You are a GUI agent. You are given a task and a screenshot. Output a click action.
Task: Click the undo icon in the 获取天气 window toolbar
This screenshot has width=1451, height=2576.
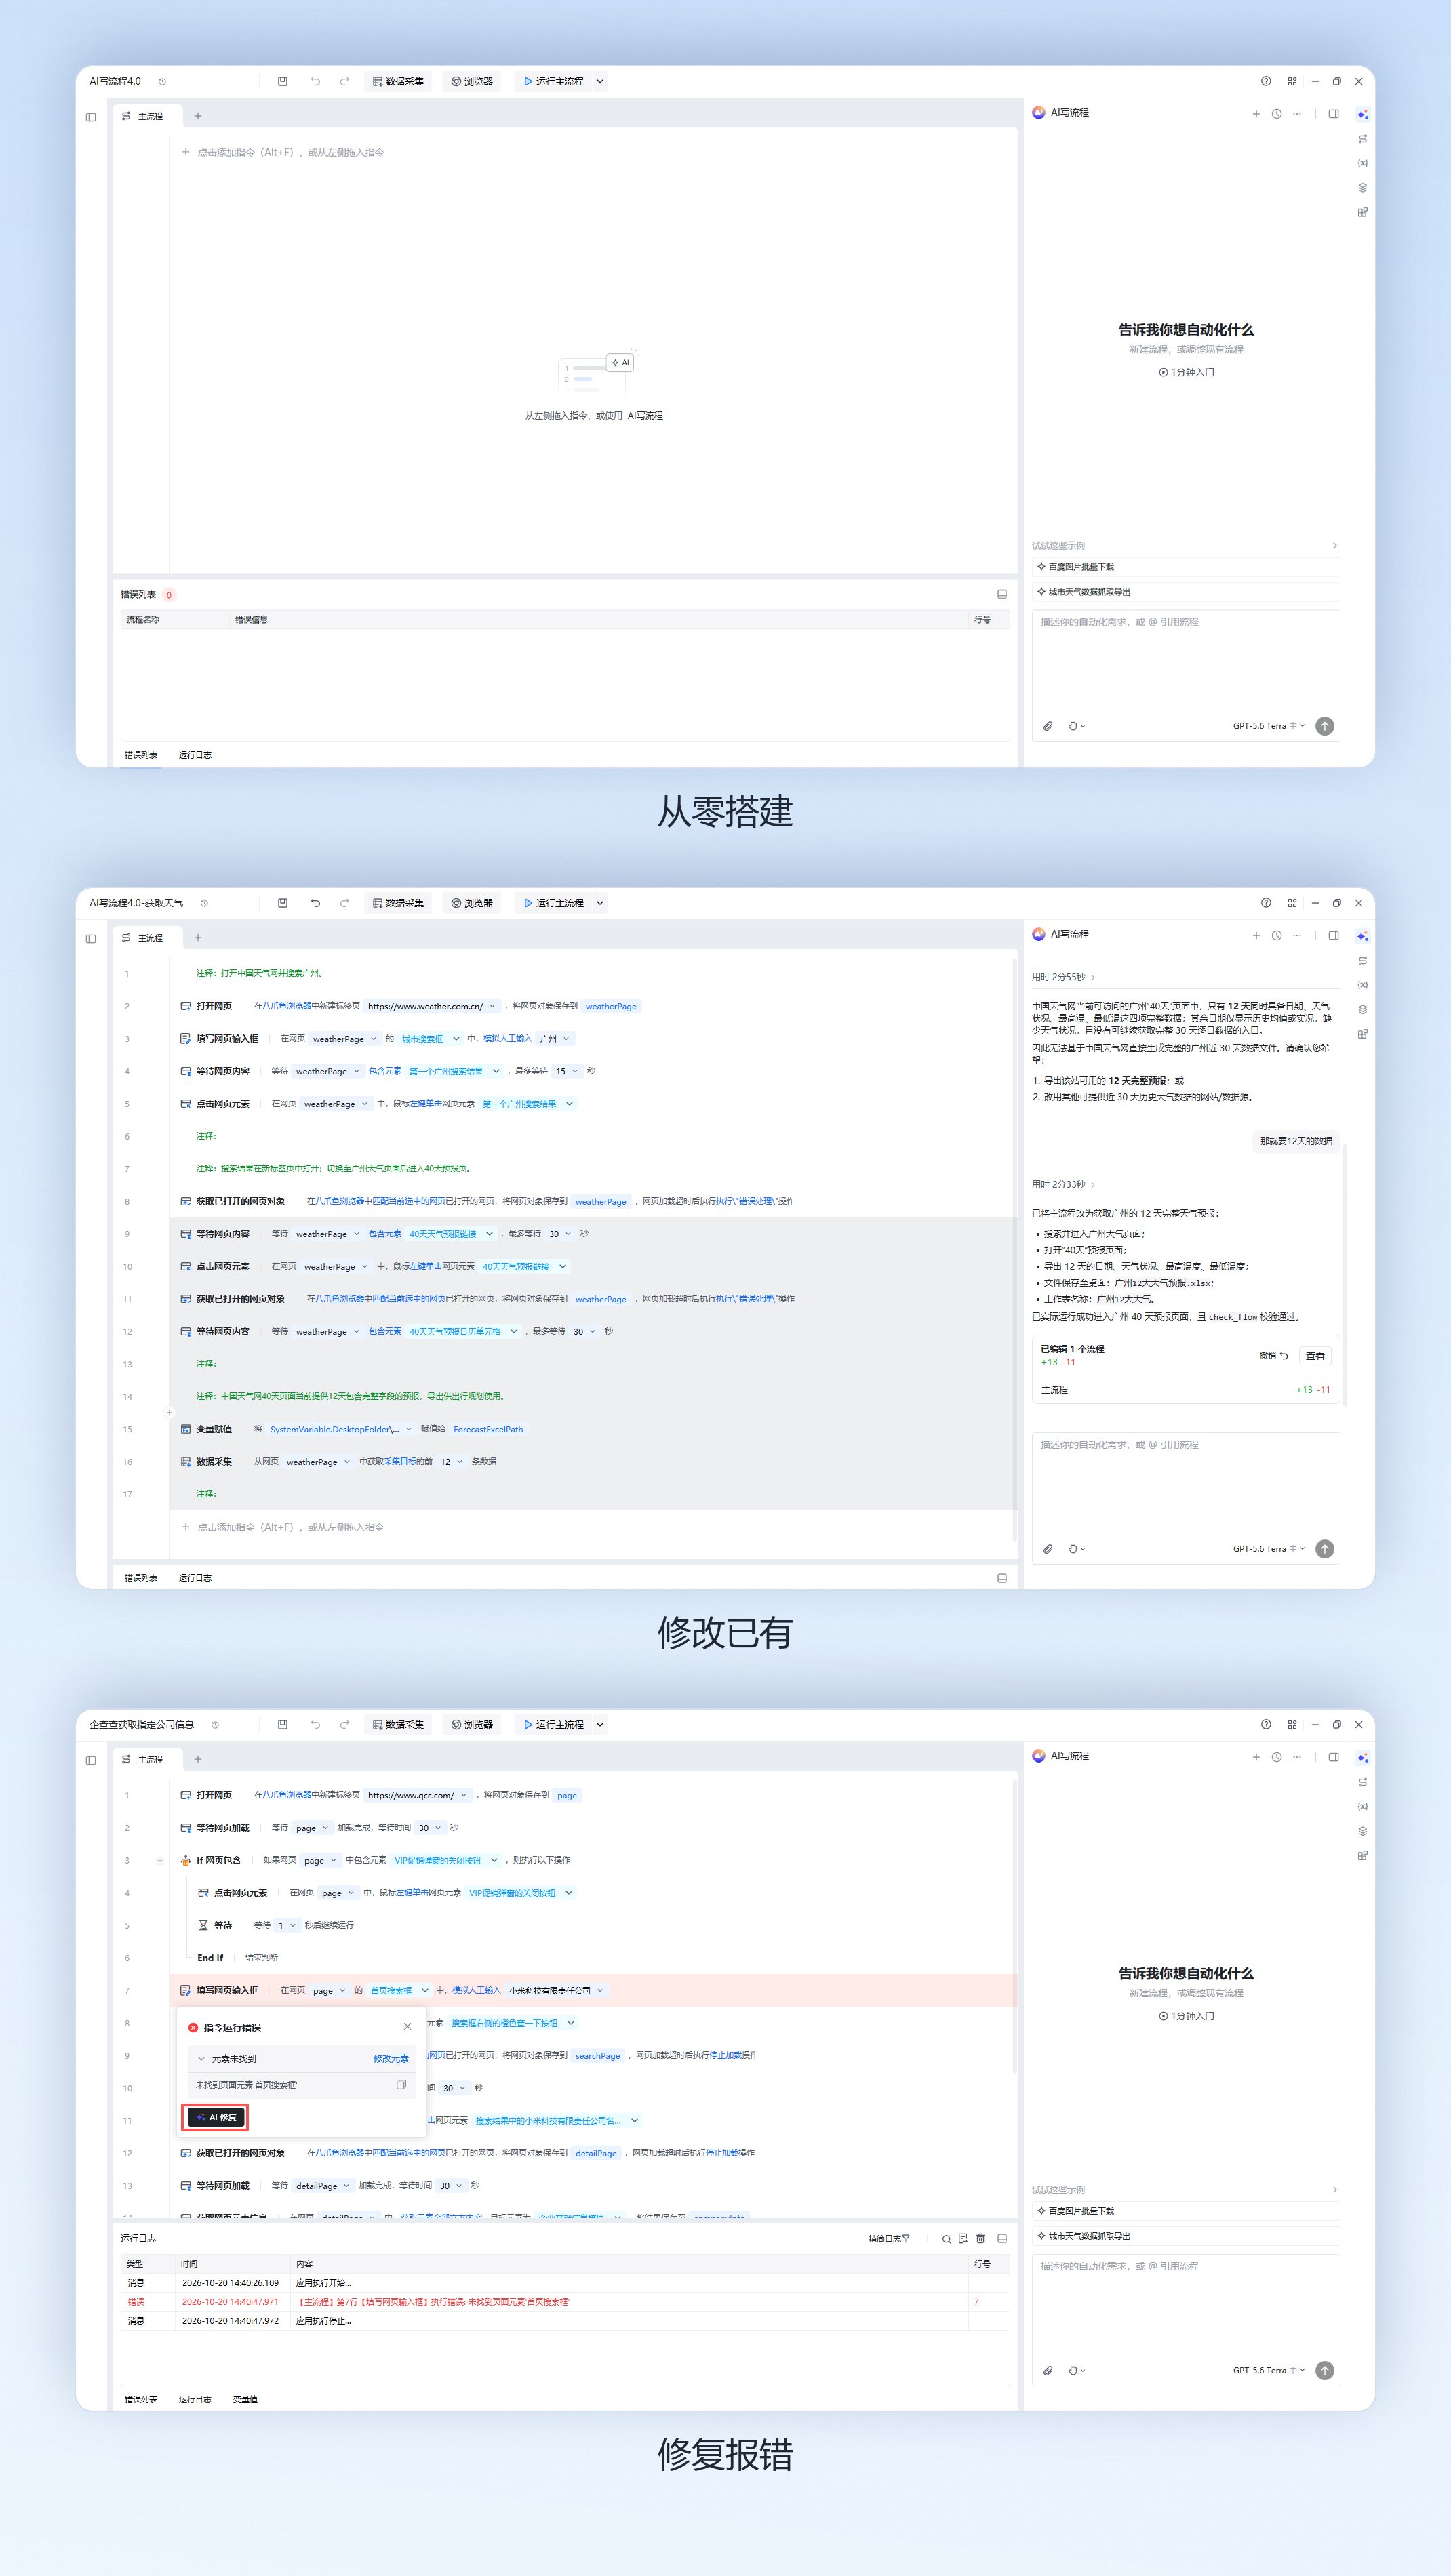pos(315,903)
